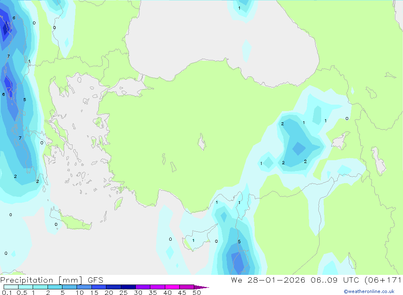Click the 20–25 mm legend swatch
This screenshot has width=403, height=295.
click(x=113, y=287)
